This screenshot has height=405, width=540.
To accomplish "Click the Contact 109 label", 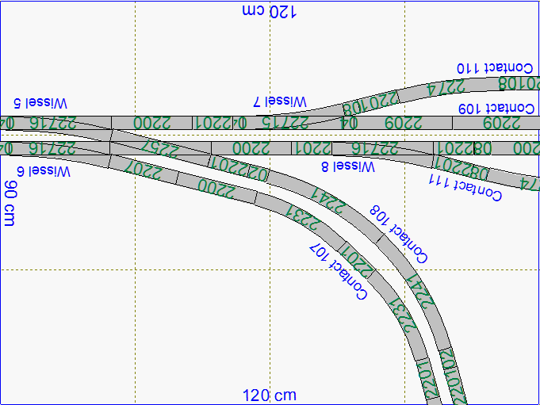I will (496, 108).
